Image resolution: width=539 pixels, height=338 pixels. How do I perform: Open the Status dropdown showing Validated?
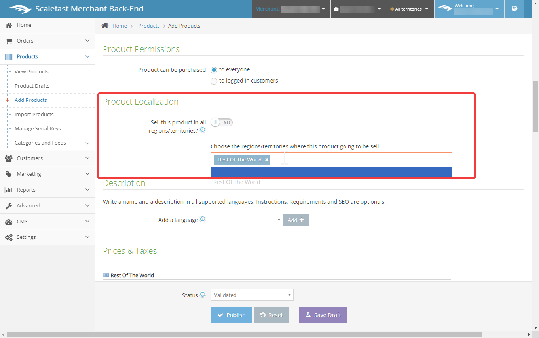click(252, 295)
